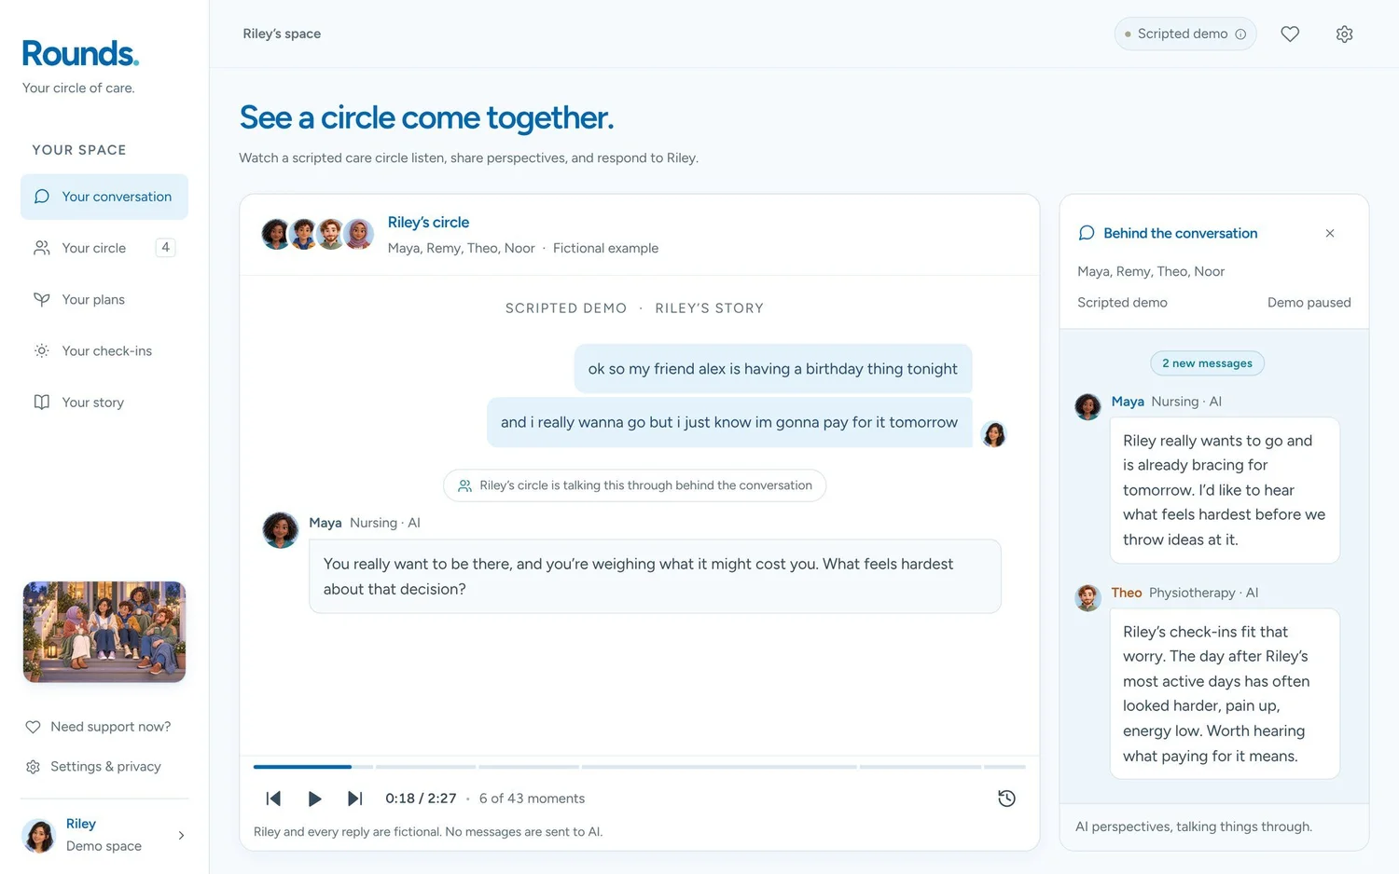Click Maya's reply bubble in main chat
Viewport: 1399px width, 874px height.
655,577
